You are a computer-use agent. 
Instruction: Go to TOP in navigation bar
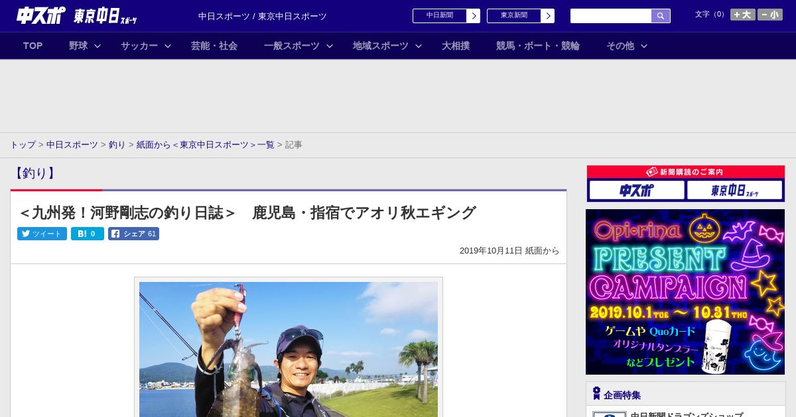(33, 46)
